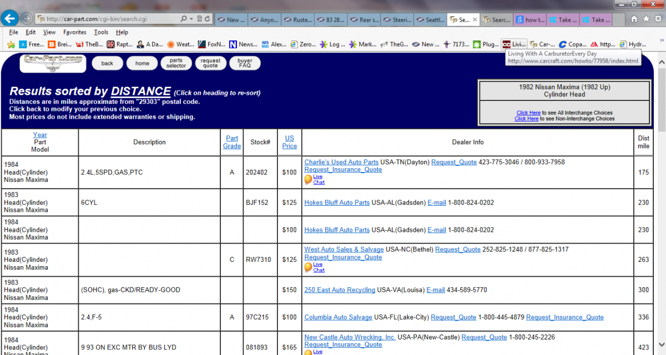Open the 'FoxN...' favorites bar bookmark
This screenshot has width=666, height=355.
point(212,44)
